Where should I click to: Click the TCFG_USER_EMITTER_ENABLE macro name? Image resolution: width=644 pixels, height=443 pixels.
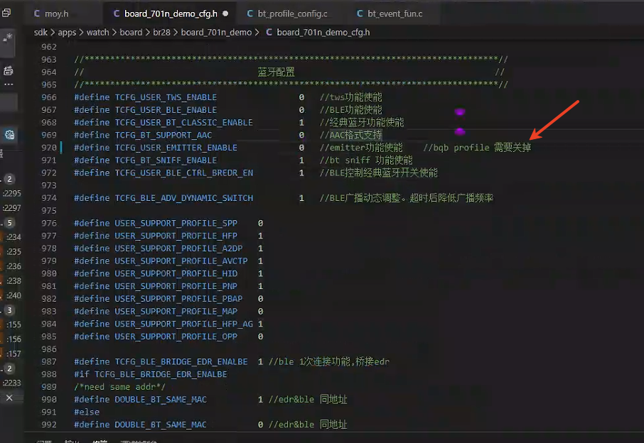tap(176, 148)
